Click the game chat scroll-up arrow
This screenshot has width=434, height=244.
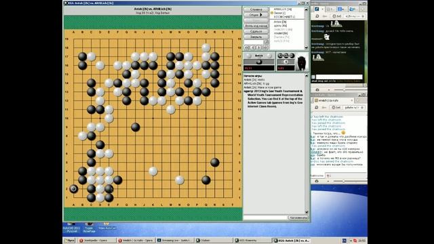(x=307, y=75)
